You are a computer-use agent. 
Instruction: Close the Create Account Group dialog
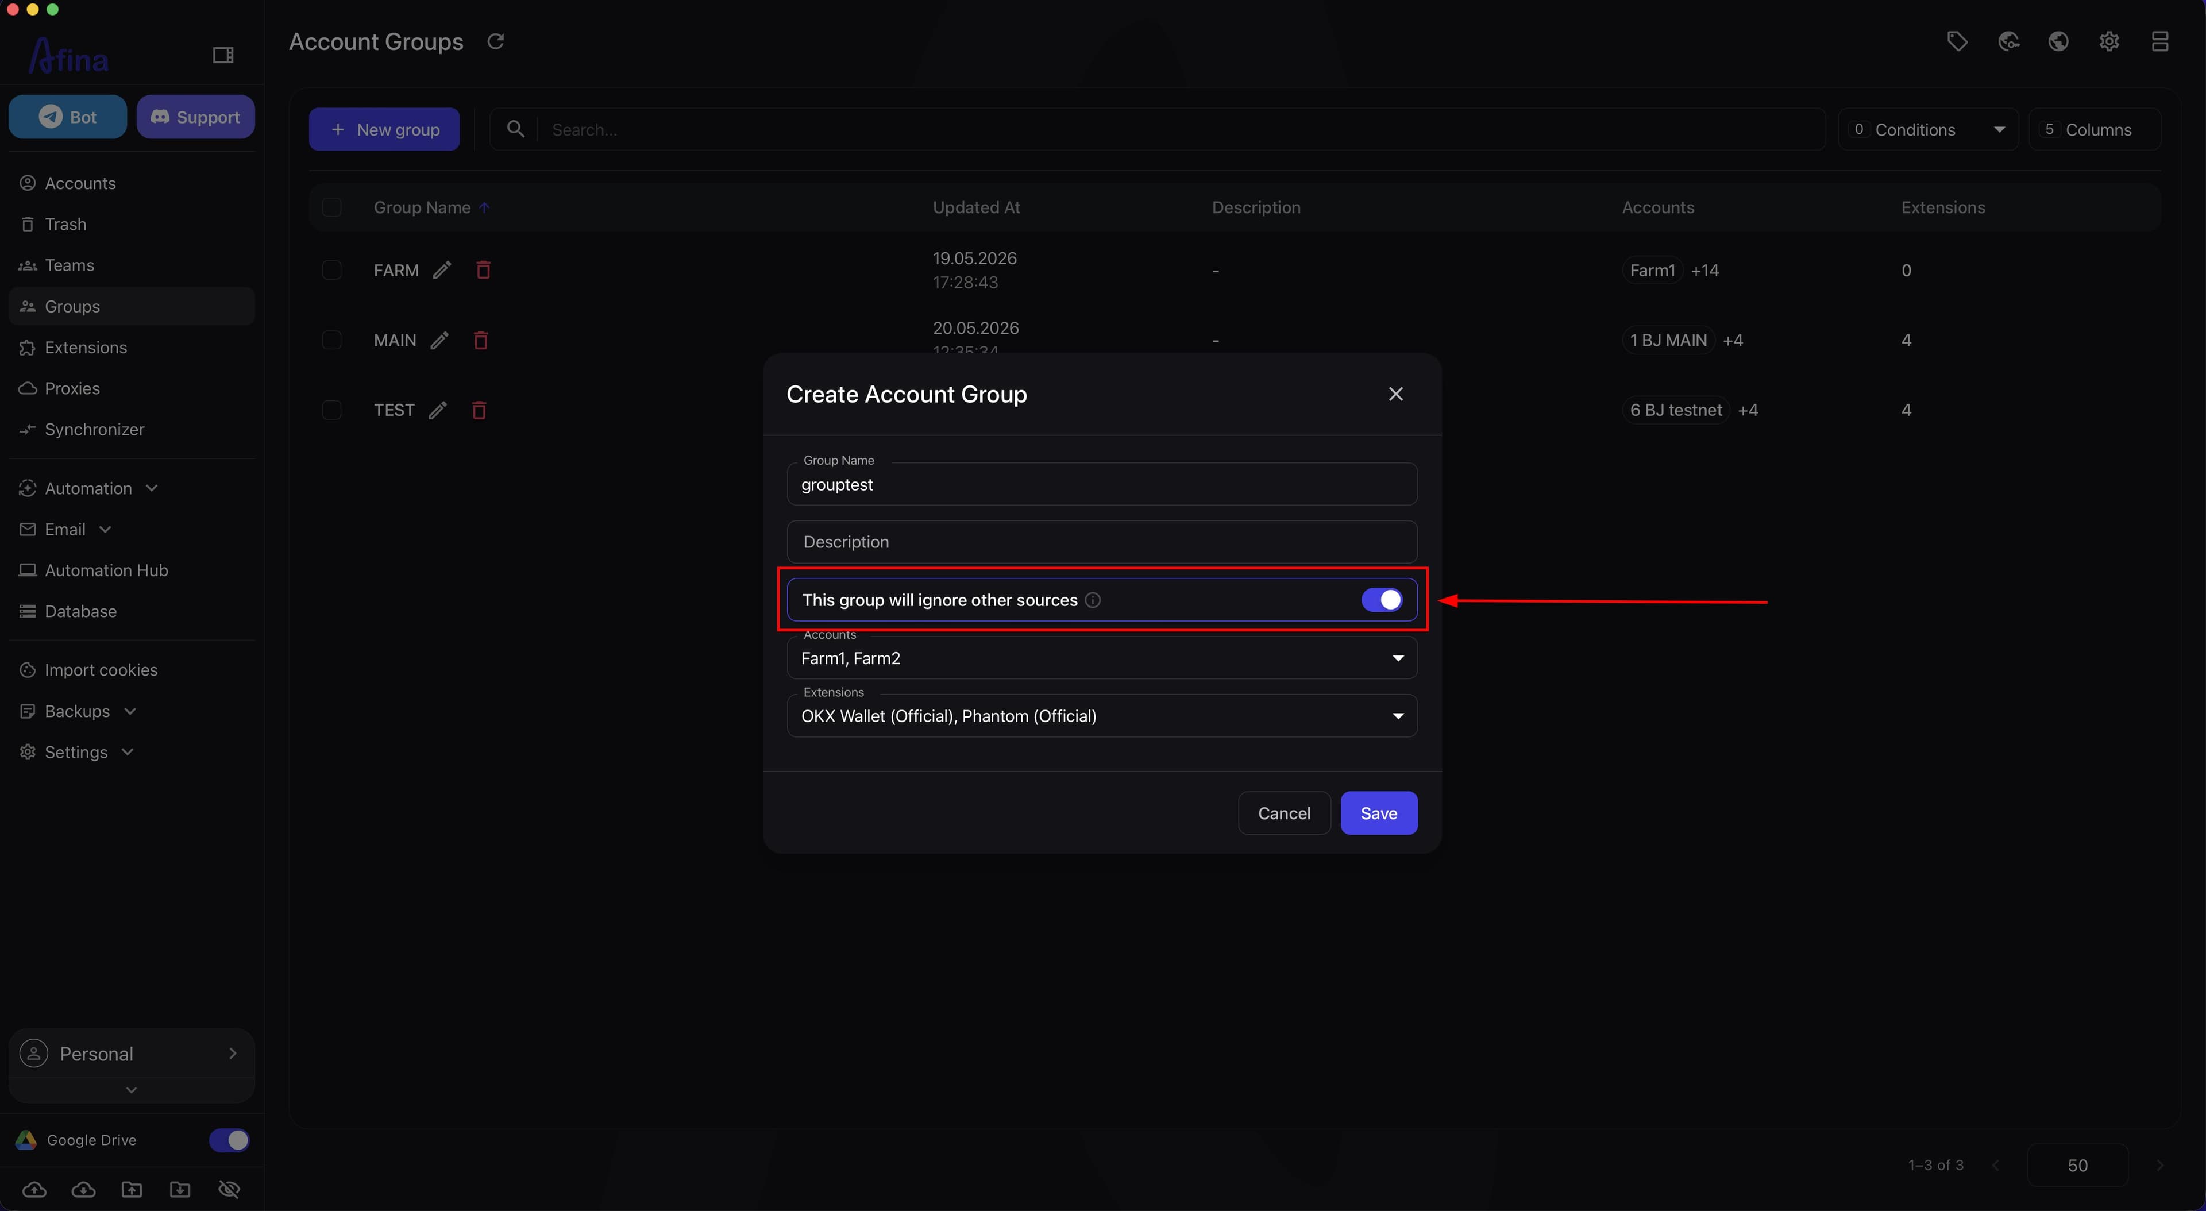(x=1396, y=394)
